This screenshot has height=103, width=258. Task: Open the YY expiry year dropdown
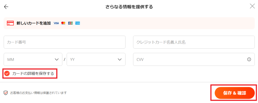tap(96, 59)
